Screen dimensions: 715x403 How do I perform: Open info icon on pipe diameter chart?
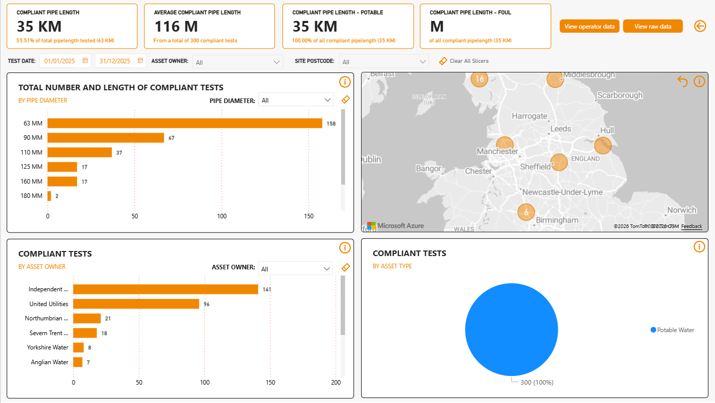[x=345, y=82]
